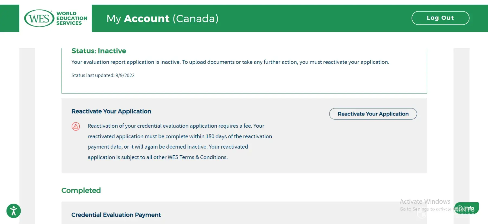Click the World Education Services wordmark
488x224 pixels.
[x=72, y=18]
